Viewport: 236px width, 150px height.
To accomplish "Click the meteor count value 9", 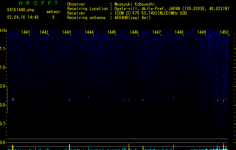I will (53, 17).
